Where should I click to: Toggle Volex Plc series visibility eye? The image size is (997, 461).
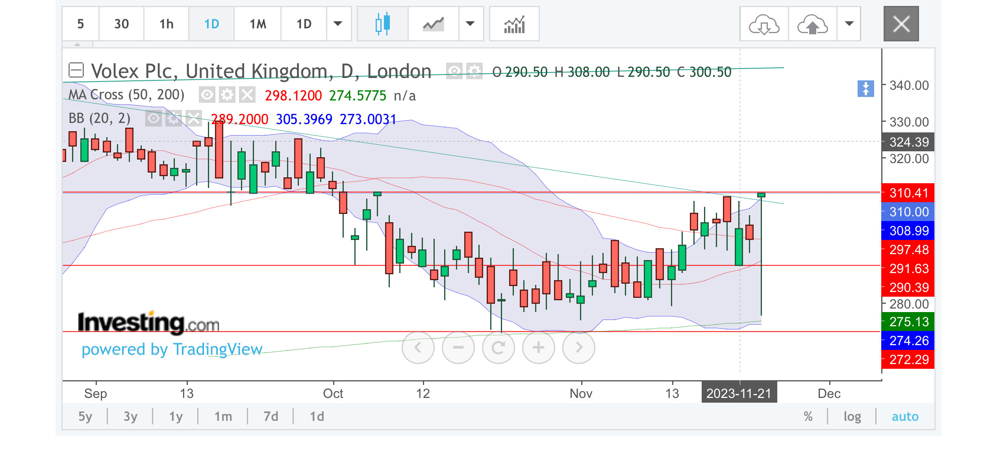tap(454, 71)
